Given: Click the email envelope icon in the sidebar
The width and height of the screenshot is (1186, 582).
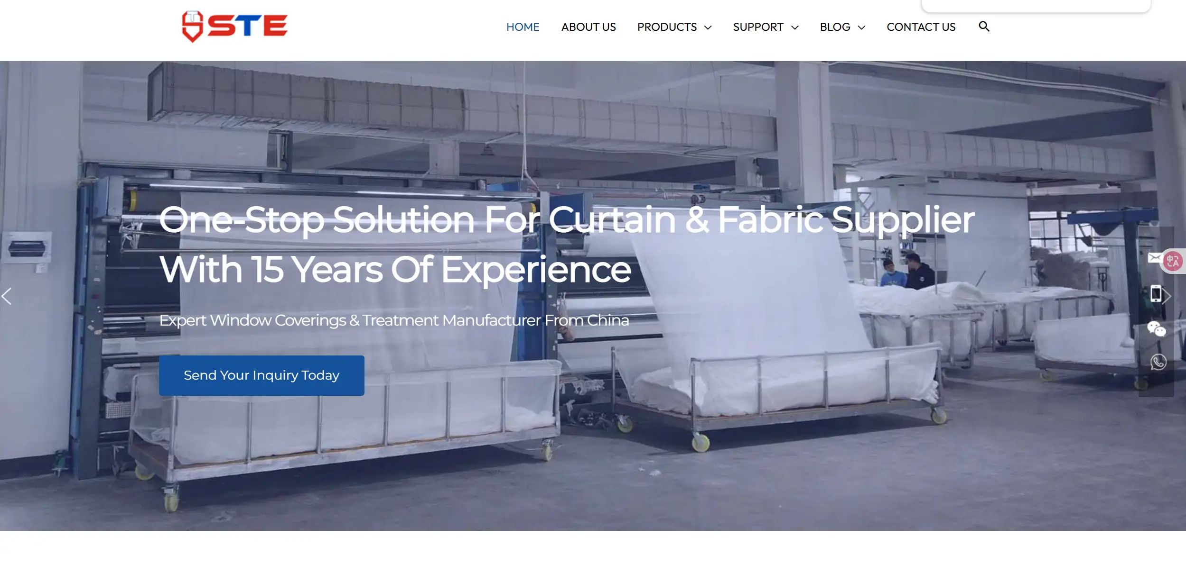Looking at the screenshot, I should [x=1155, y=258].
